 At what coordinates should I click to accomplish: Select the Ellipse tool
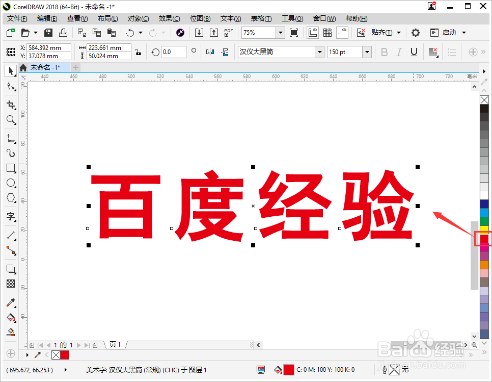point(11,183)
